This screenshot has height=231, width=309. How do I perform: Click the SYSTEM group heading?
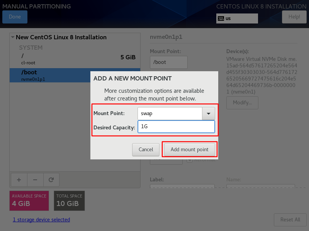coord(31,47)
